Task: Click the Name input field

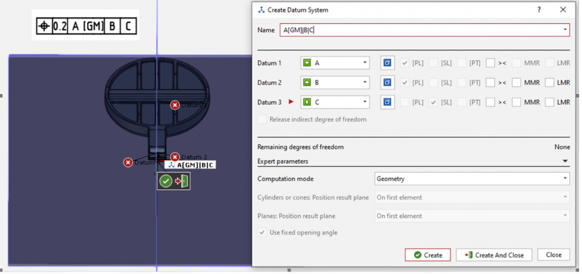Action: pos(419,30)
